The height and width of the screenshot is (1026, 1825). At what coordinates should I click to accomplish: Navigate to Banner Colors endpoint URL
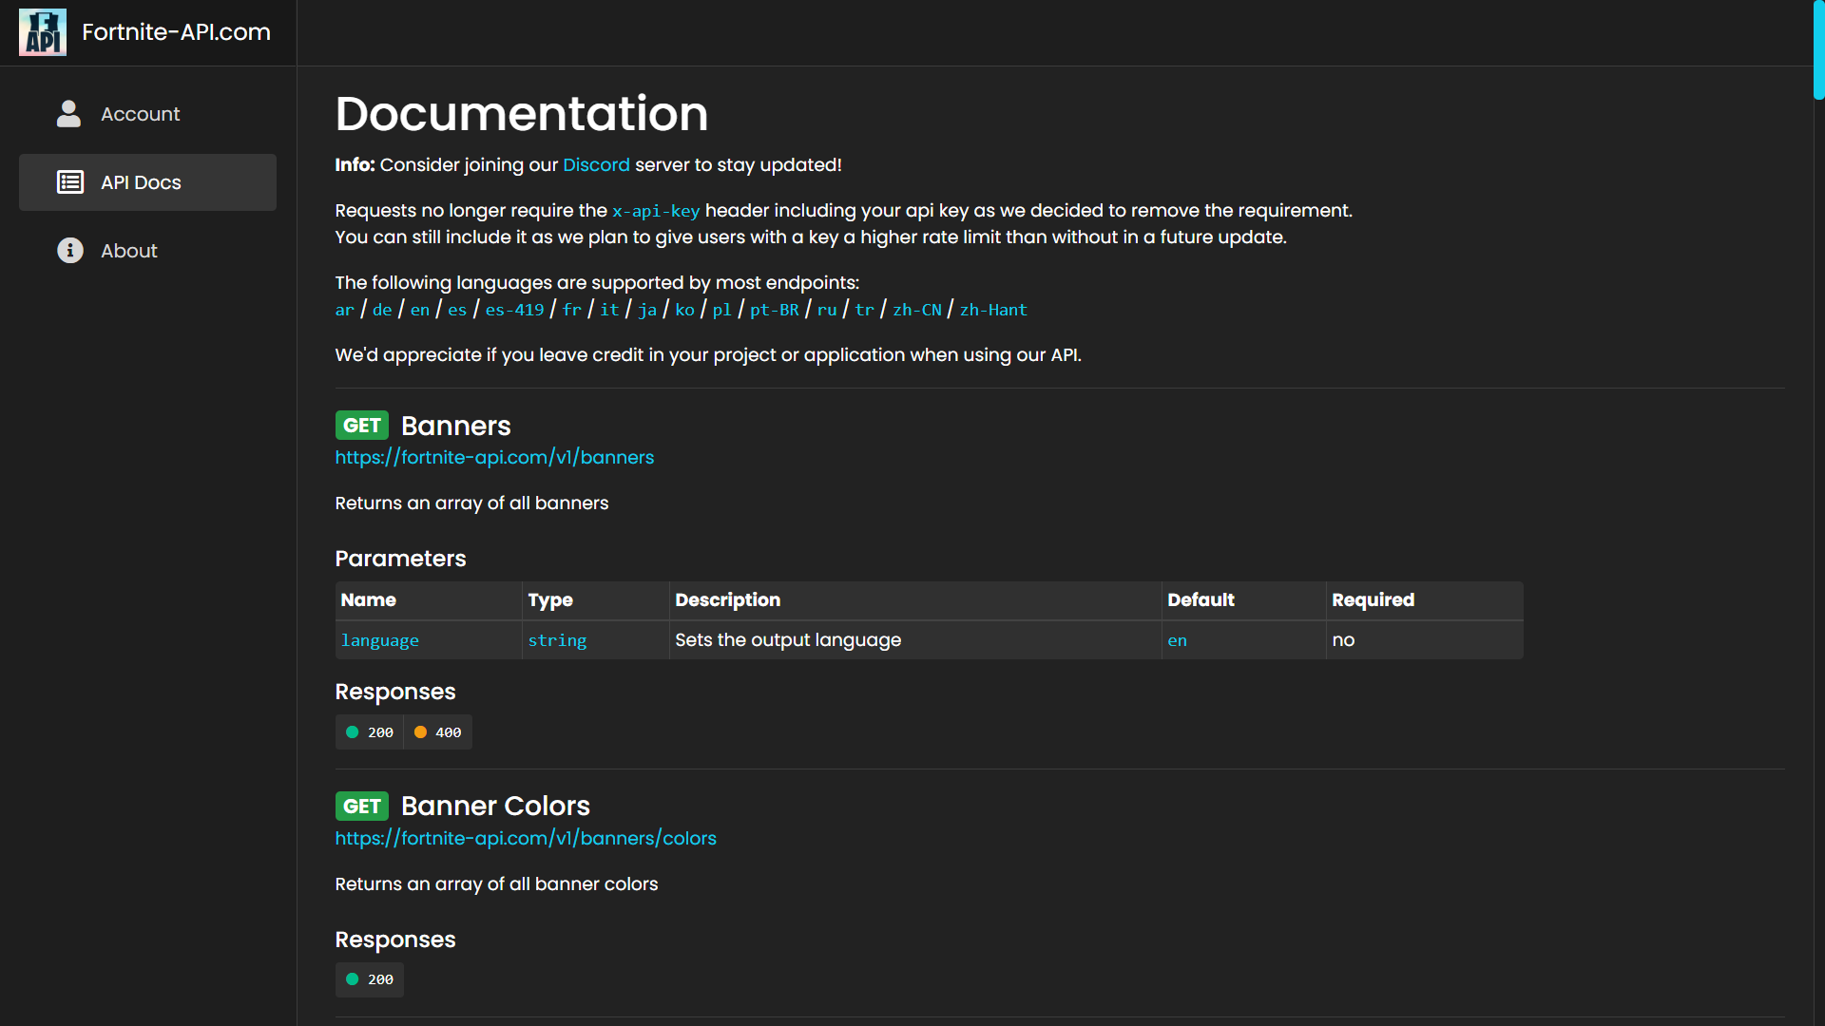pyautogui.click(x=526, y=838)
